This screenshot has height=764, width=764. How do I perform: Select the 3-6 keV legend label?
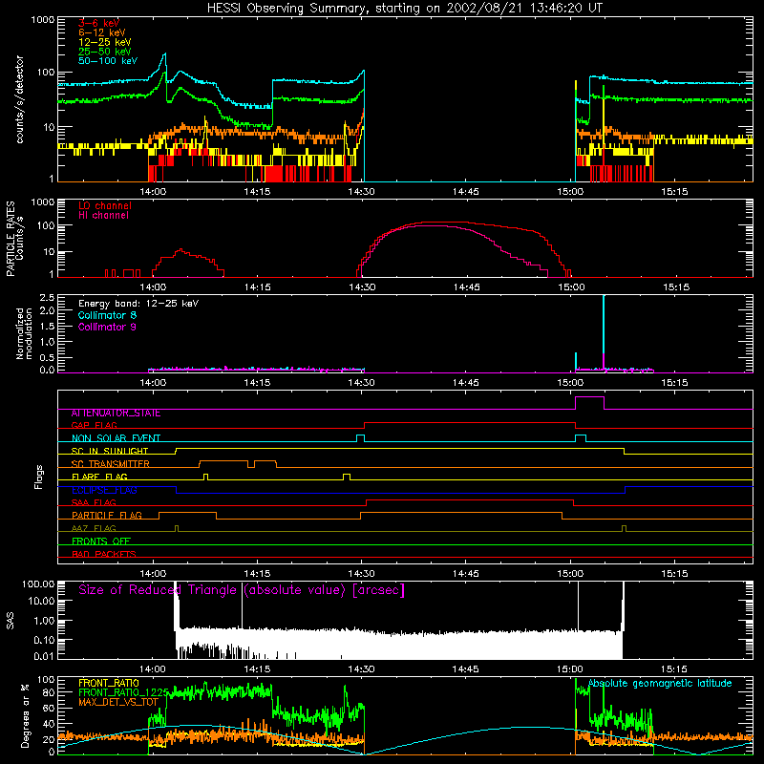point(98,23)
